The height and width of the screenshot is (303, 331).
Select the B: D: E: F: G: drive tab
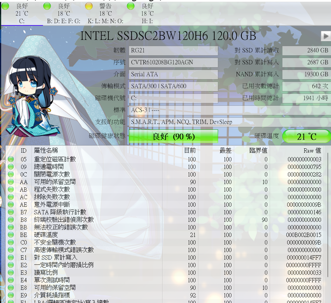63,13
